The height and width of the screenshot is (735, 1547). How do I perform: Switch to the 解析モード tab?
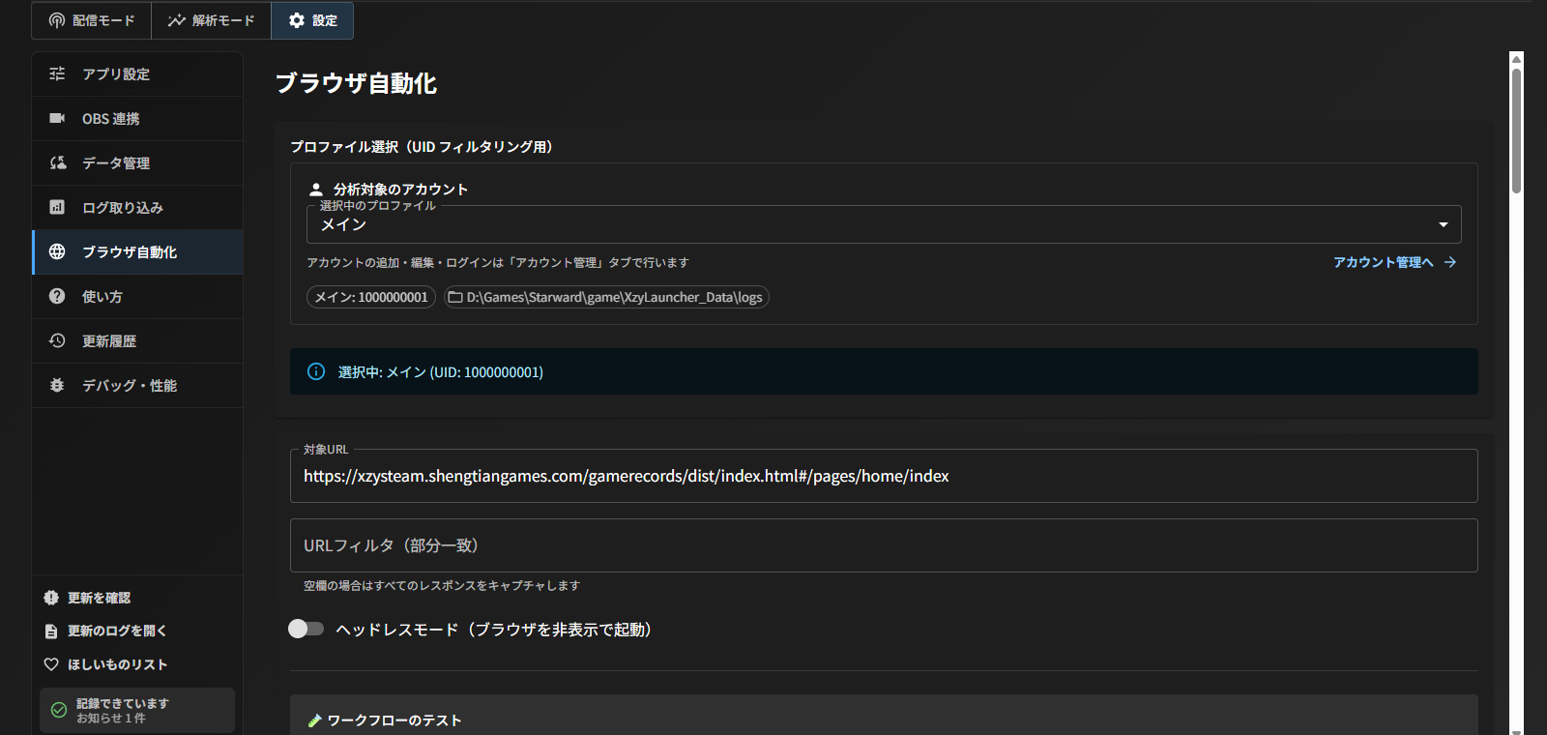211,20
